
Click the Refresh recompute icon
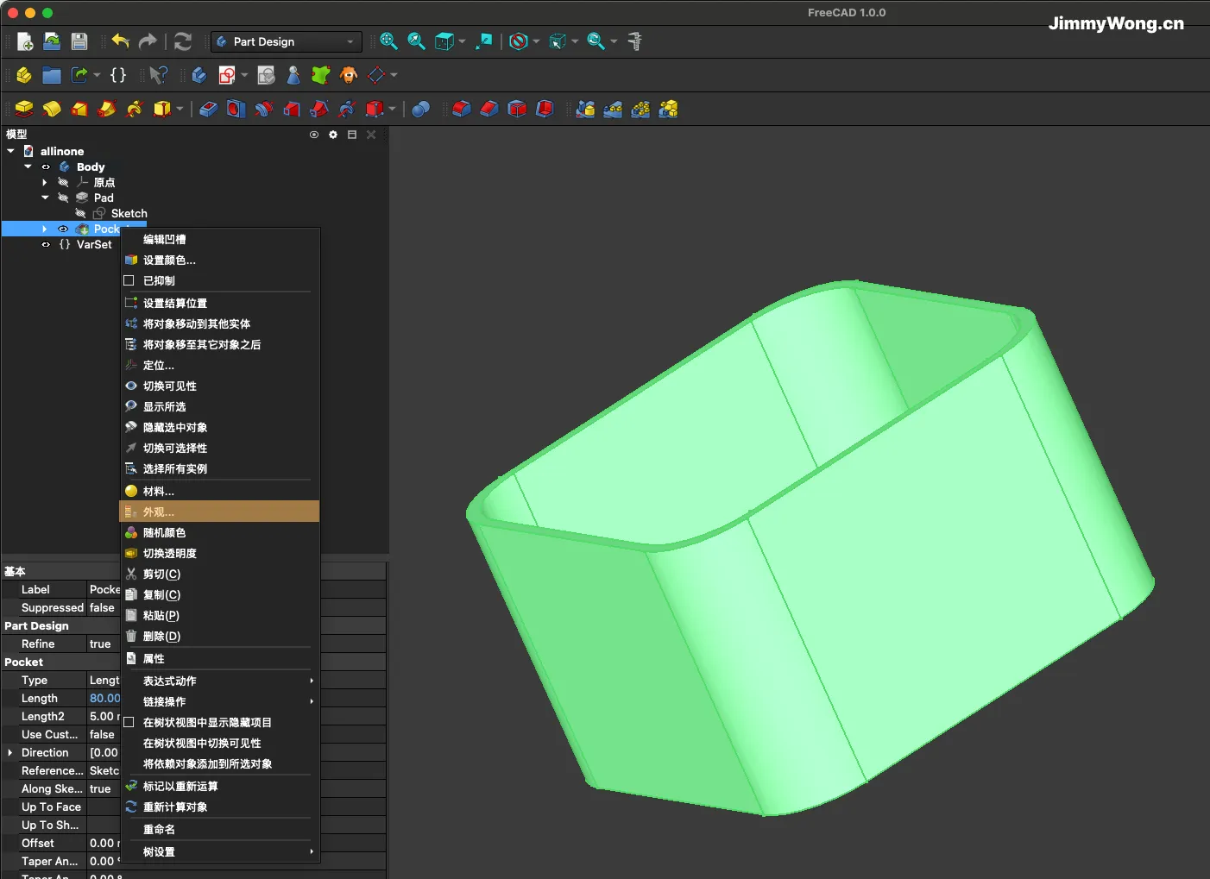point(183,41)
